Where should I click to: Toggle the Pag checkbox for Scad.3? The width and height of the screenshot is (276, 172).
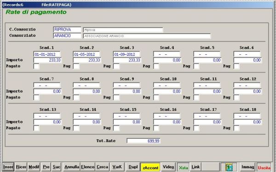coord(116,66)
